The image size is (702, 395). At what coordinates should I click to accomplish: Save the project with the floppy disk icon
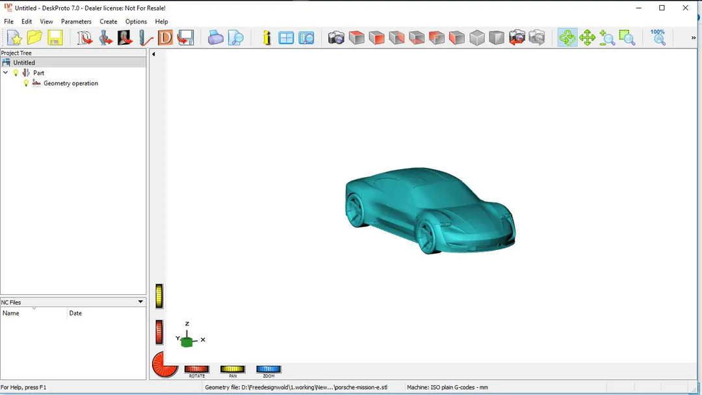tap(55, 38)
